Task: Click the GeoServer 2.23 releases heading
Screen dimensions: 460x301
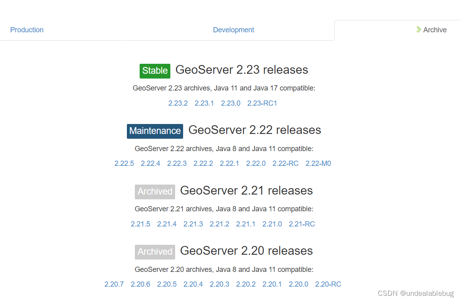Action: 242,70
